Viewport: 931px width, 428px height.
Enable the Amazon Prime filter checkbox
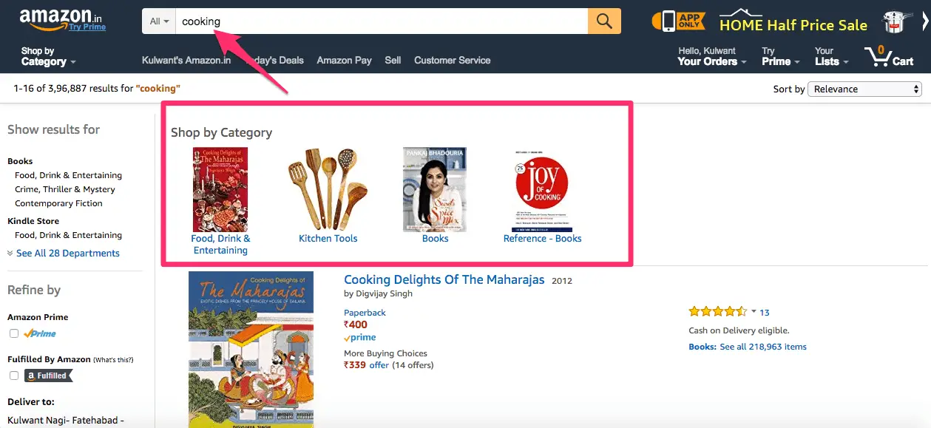[x=13, y=333]
